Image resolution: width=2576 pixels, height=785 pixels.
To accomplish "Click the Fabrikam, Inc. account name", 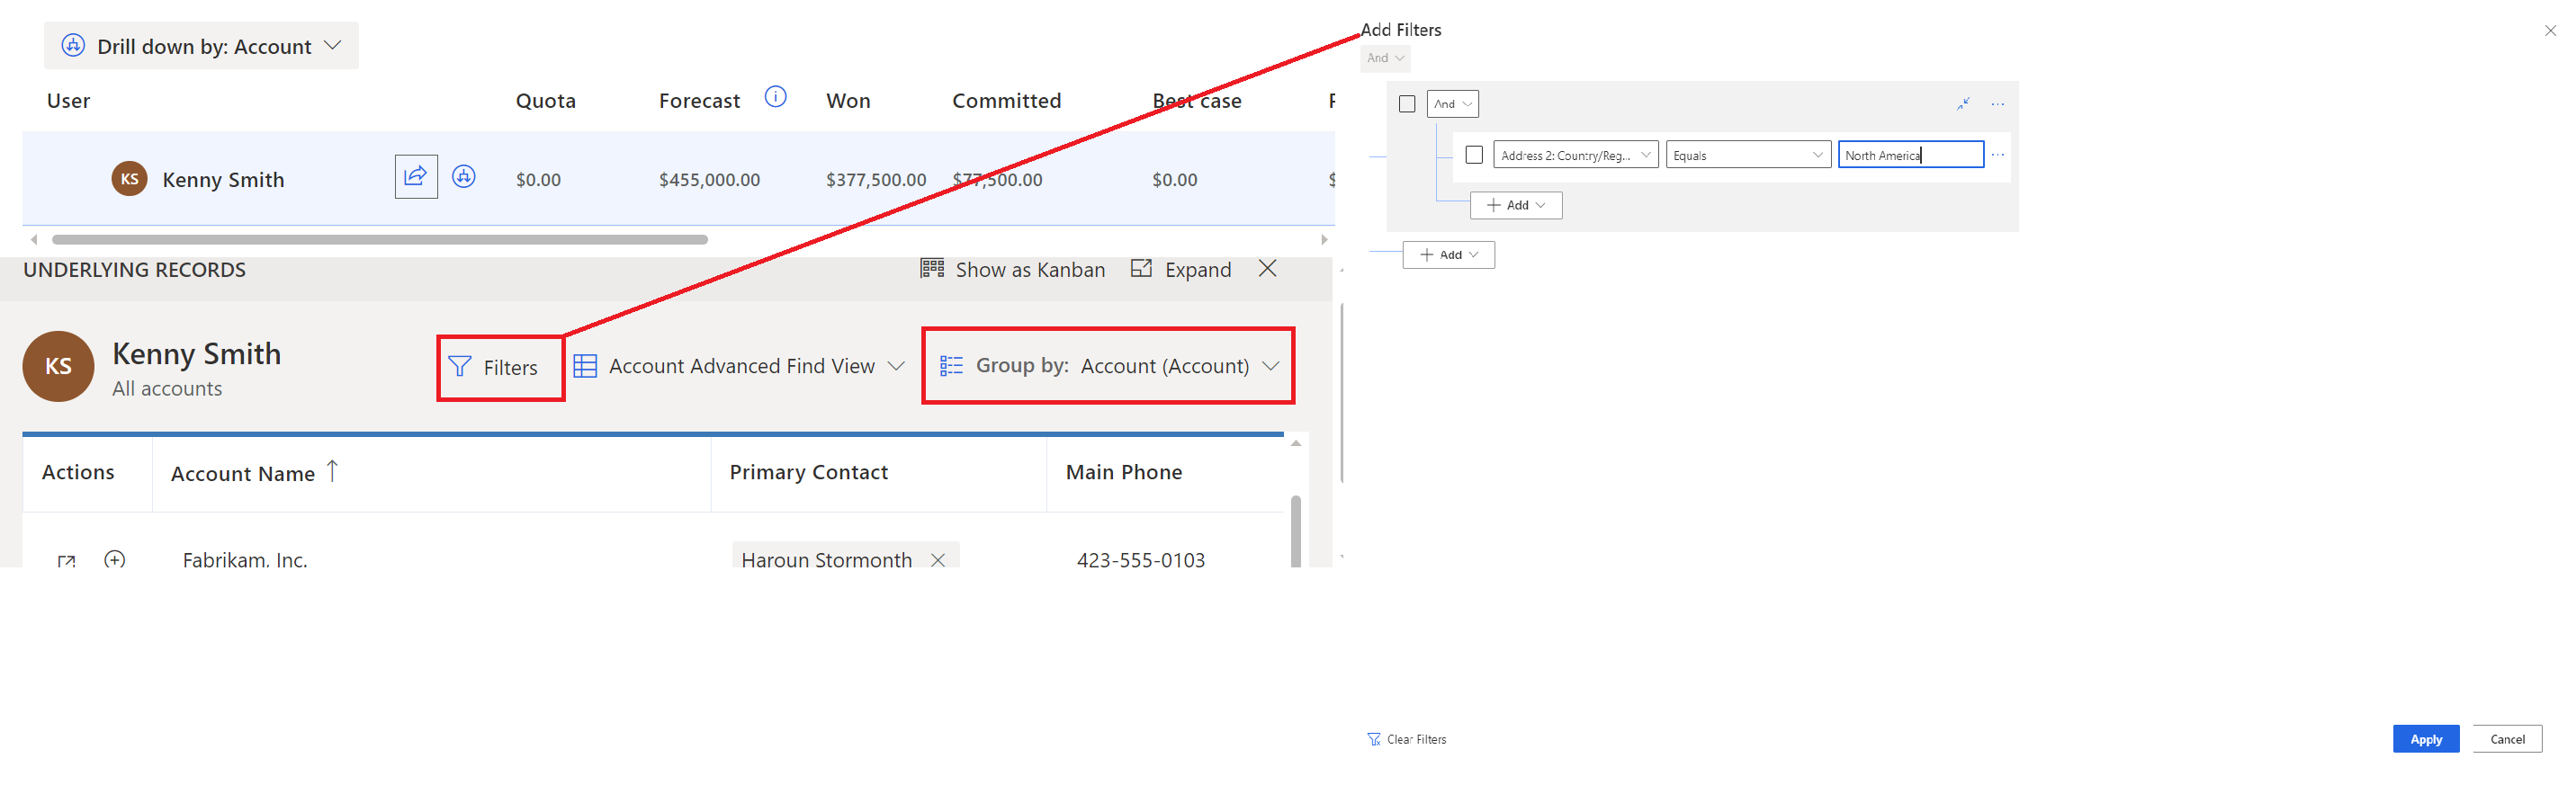I will pos(245,560).
